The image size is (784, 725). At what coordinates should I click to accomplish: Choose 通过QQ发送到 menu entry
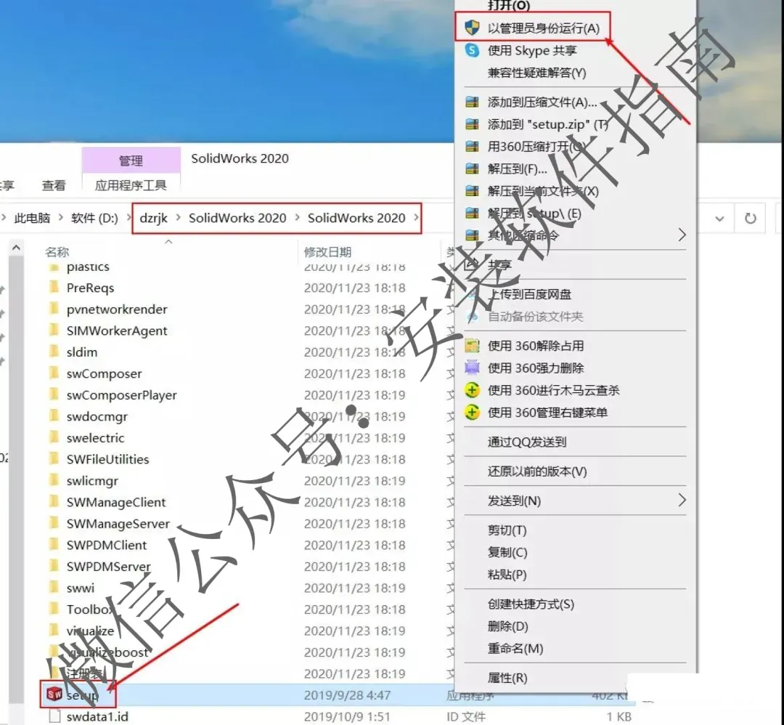[526, 442]
